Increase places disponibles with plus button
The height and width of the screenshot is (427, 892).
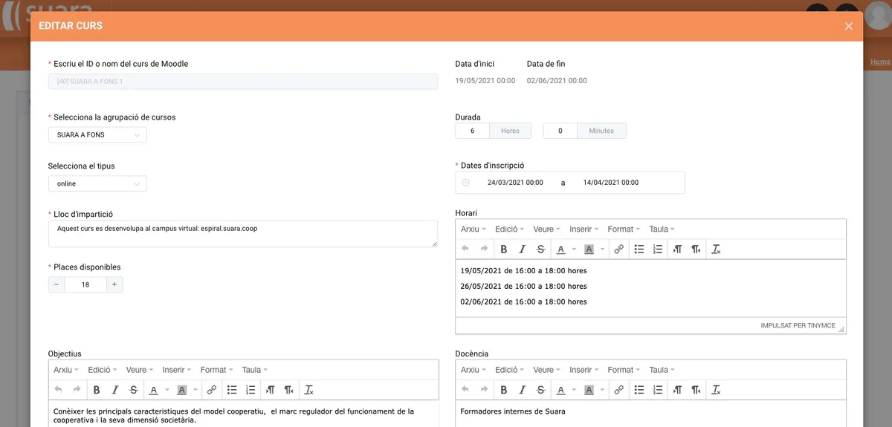(x=114, y=284)
